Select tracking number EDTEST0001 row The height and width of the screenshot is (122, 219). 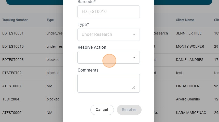(13, 33)
